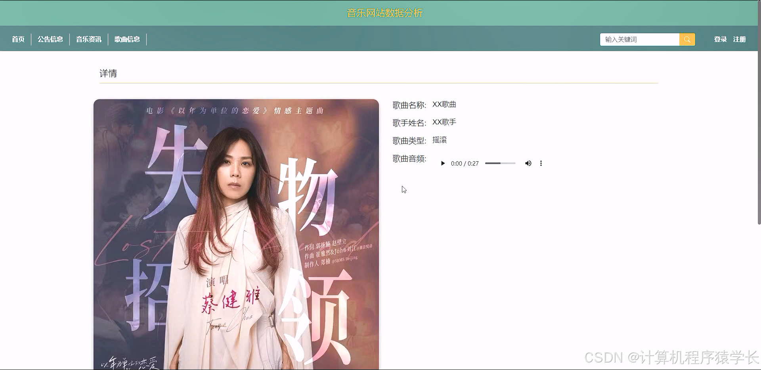Open the 音乐资讯 nav item
Image resolution: width=761 pixels, height=370 pixels.
[89, 39]
